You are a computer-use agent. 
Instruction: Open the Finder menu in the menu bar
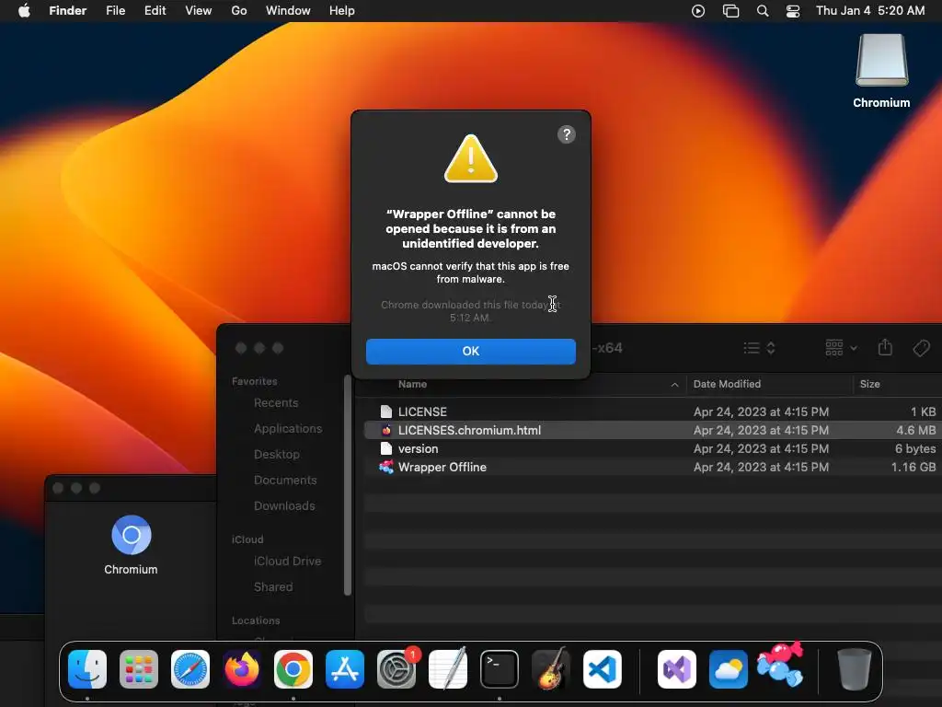(67, 11)
